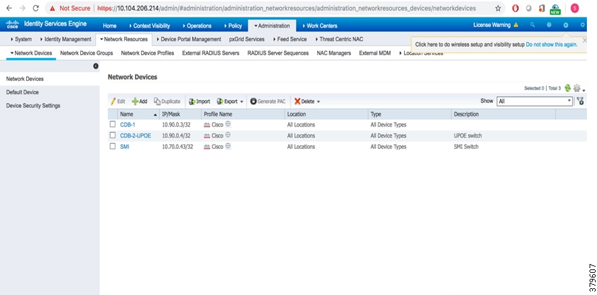Open ISE header settings gear
This screenshot has width=597, height=295.
[582, 25]
